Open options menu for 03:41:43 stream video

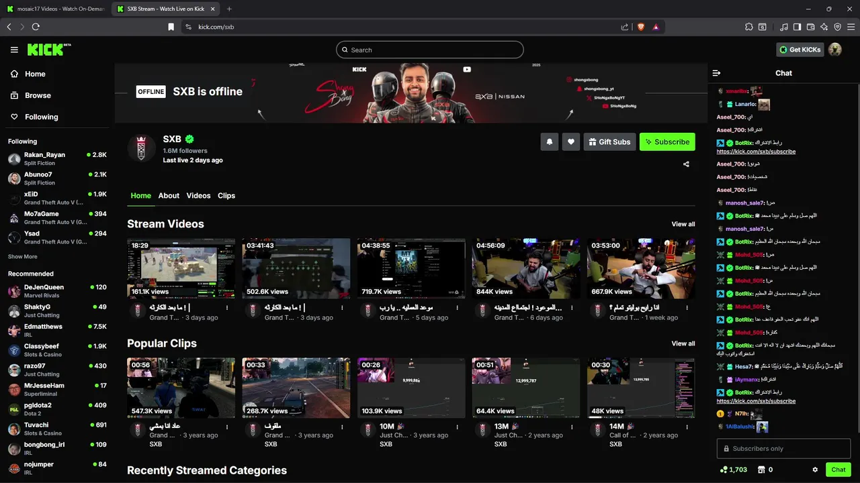[342, 307]
